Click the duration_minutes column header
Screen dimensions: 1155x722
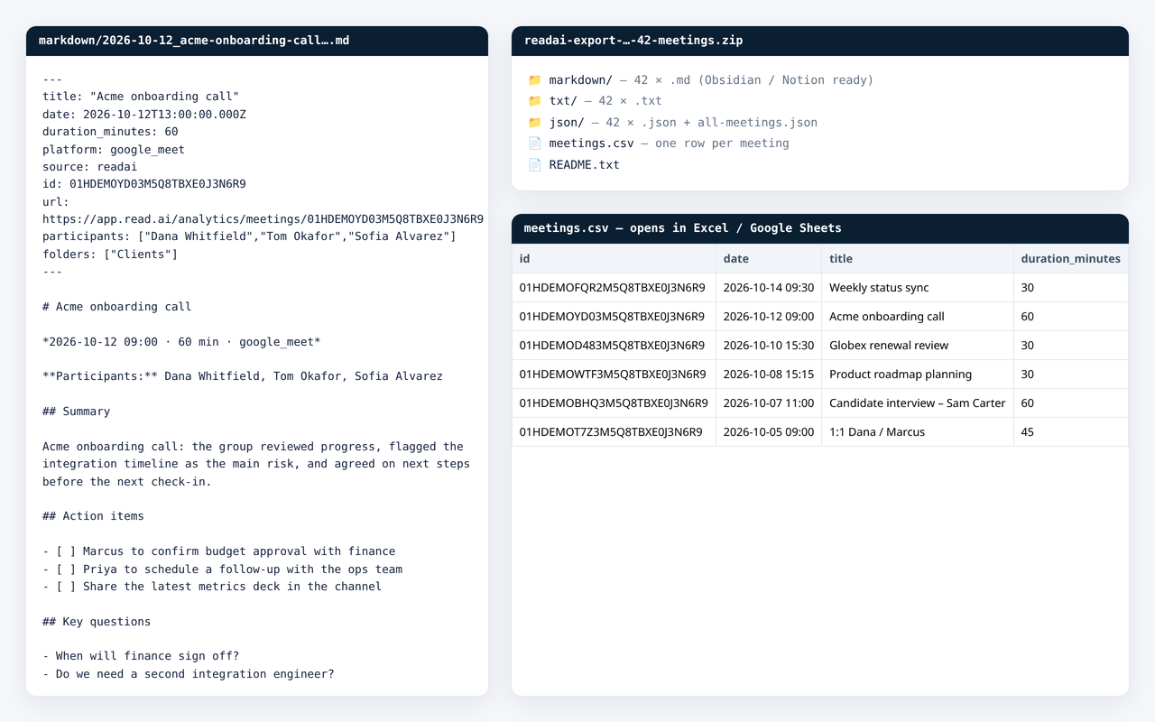tap(1071, 259)
